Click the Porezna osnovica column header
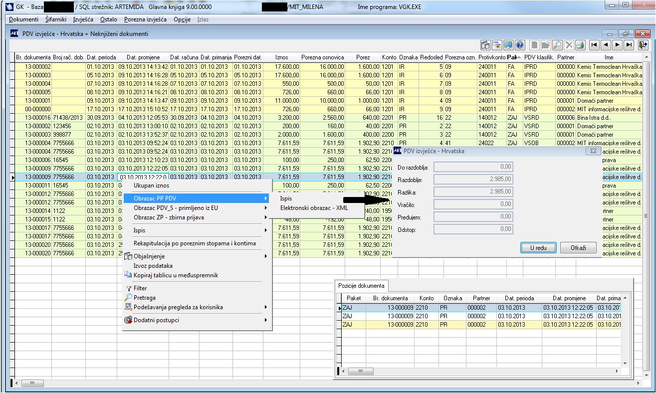This screenshot has width=656, height=393. coord(323,57)
